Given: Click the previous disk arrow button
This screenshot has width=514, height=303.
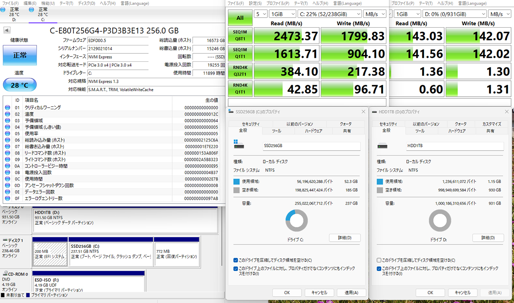Looking at the screenshot, I should point(7,31).
